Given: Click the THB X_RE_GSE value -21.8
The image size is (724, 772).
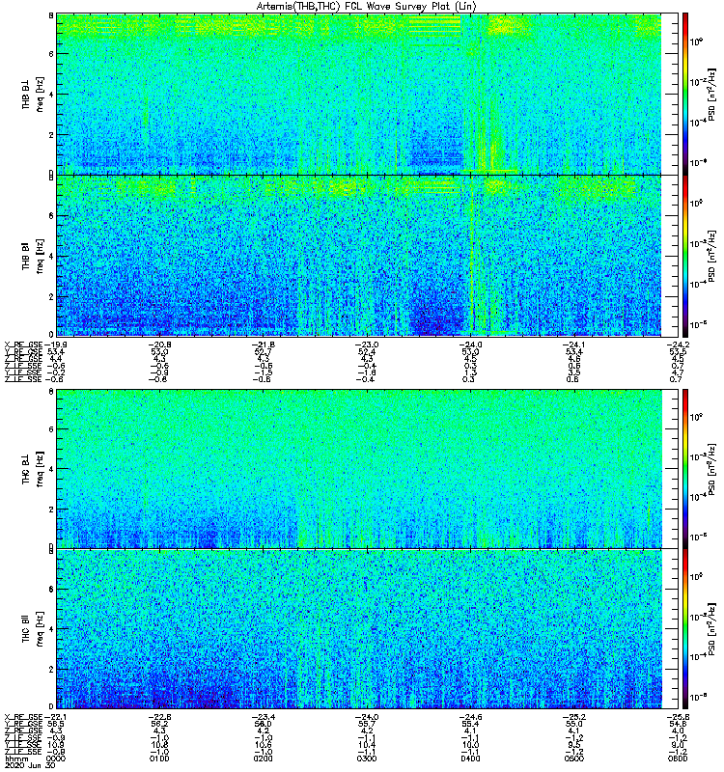Looking at the screenshot, I should click(264, 345).
